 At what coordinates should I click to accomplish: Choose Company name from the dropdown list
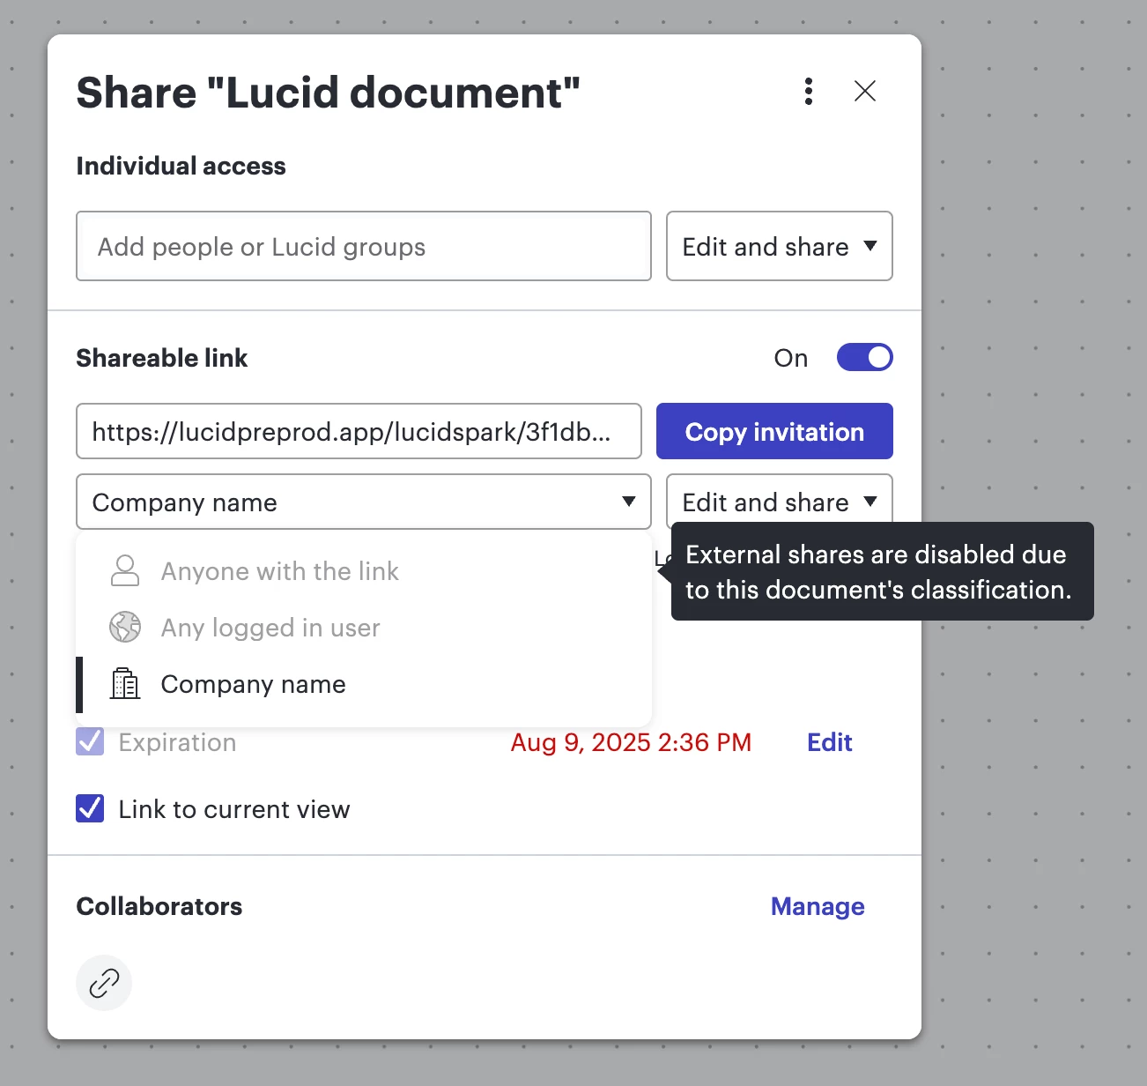click(364, 684)
